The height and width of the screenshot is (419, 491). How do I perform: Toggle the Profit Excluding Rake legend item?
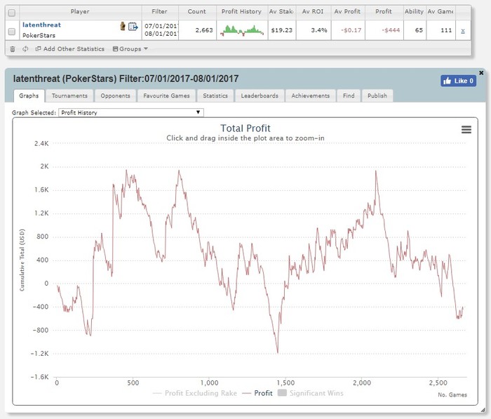click(x=195, y=393)
